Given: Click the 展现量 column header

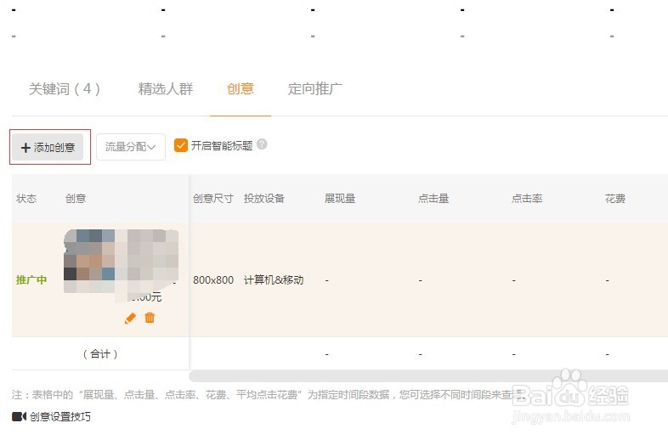Looking at the screenshot, I should [340, 199].
